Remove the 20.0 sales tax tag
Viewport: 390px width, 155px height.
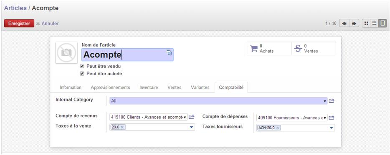[x=122, y=127]
